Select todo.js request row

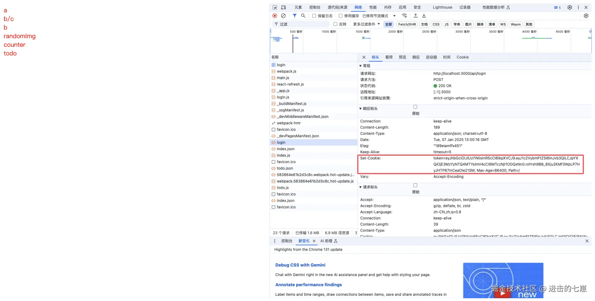coord(314,188)
